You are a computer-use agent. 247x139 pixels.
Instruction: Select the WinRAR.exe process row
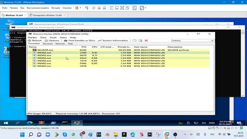pyautogui.click(x=118, y=50)
